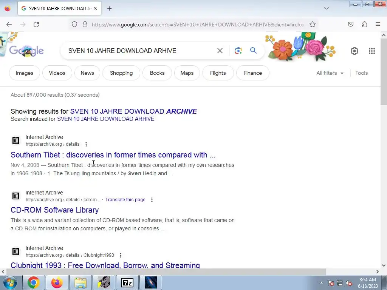Search by image with Google Lens

click(238, 51)
